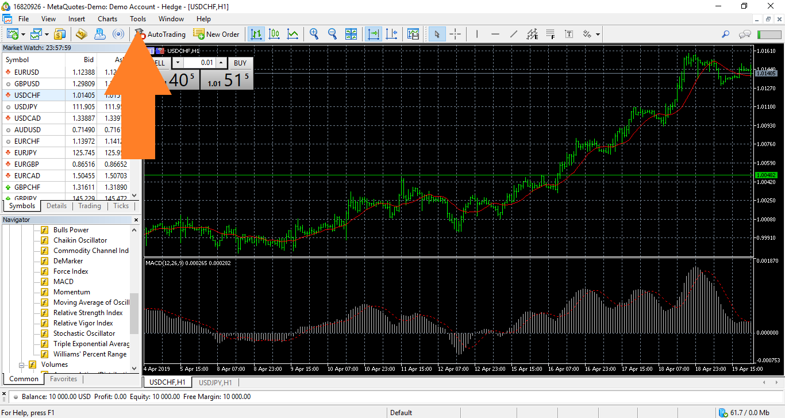Switch to the Ticks tab in Market Watch
Viewport: 785px width, 418px height.
(121, 206)
